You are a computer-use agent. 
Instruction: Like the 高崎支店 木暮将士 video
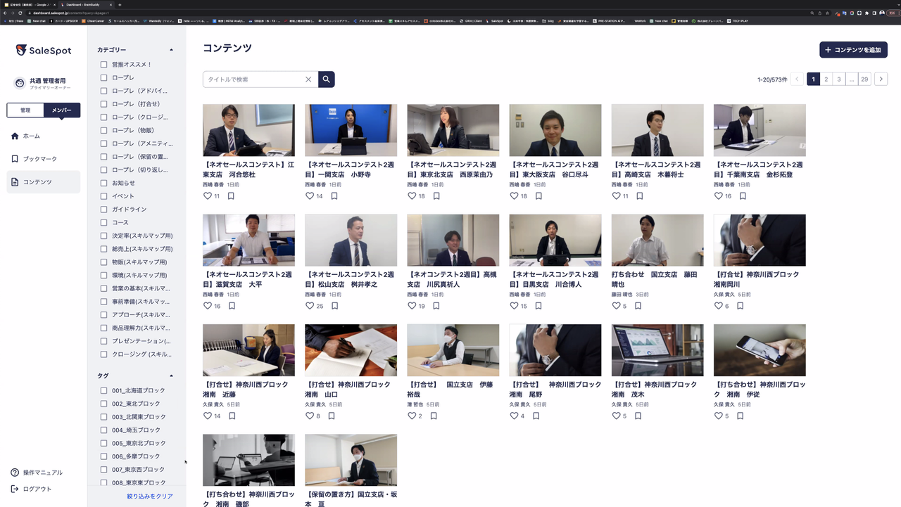pos(616,196)
